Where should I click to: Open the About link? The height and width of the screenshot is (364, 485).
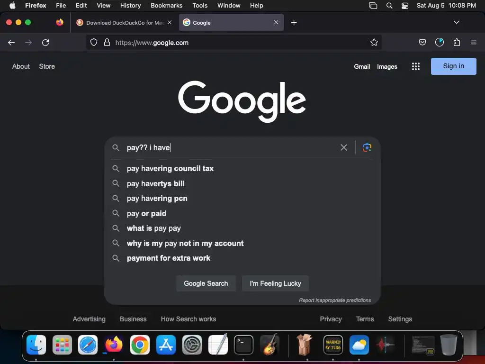coord(21,66)
